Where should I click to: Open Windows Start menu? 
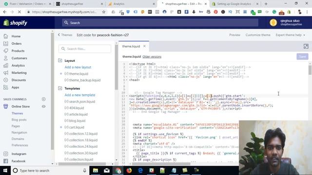(5, 171)
